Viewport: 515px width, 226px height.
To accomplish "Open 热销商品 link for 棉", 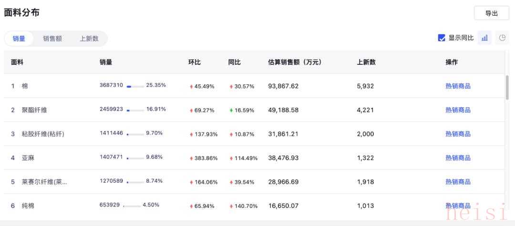I will (458, 86).
